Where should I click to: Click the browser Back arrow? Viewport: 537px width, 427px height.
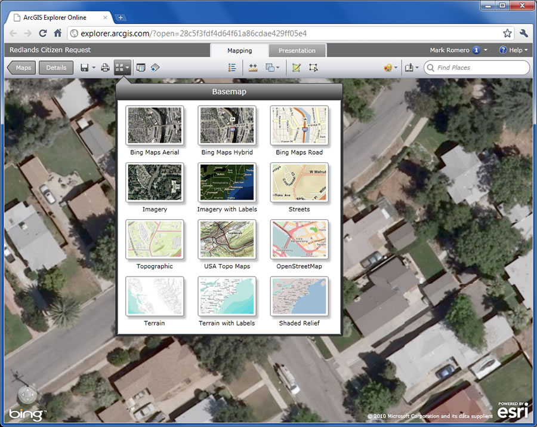pyautogui.click(x=13, y=33)
